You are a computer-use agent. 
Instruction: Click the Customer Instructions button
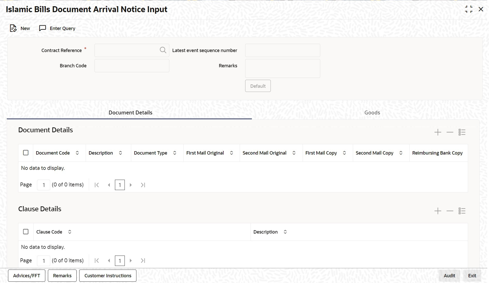[x=108, y=276]
